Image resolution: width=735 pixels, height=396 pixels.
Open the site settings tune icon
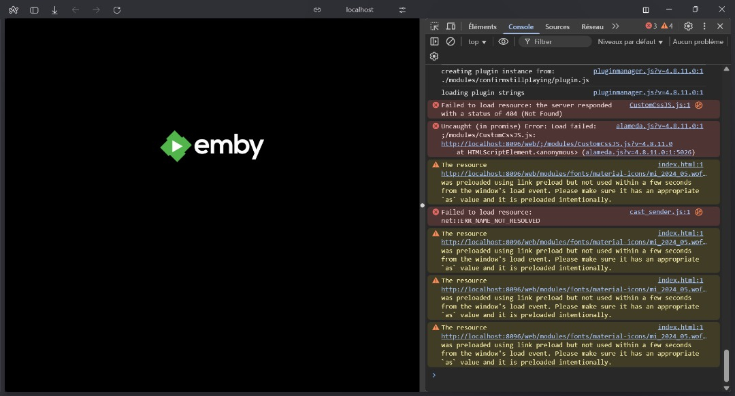(402, 10)
